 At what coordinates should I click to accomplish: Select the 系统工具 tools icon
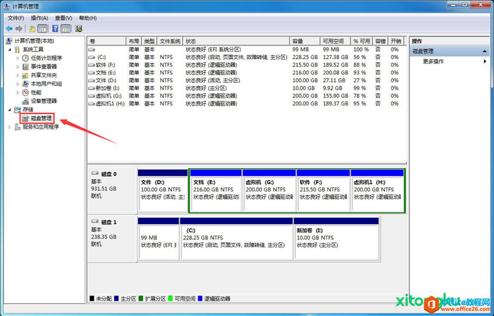18,50
